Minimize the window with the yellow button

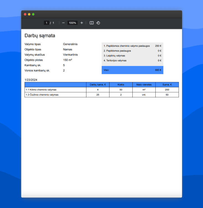[x=29, y=14]
